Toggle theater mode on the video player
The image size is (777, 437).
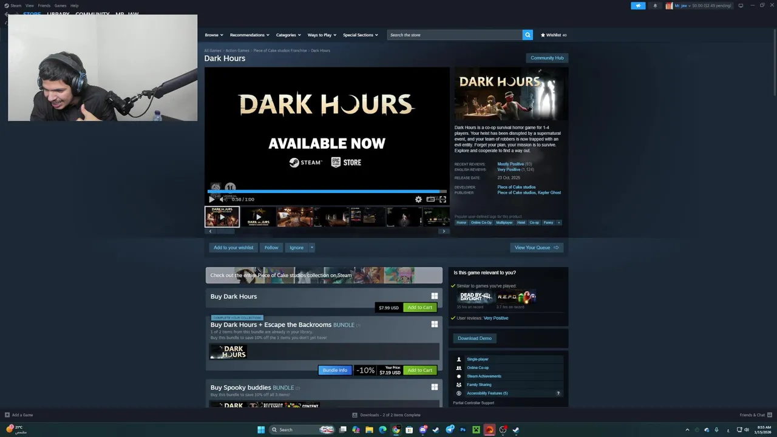pyautogui.click(x=430, y=199)
